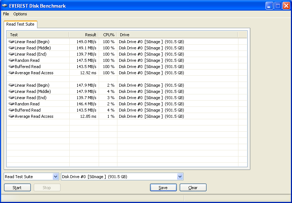This screenshot has height=203, width=292.
Task: Click the EVEREST app icon in title bar
Action: pyautogui.click(x=5, y=6)
